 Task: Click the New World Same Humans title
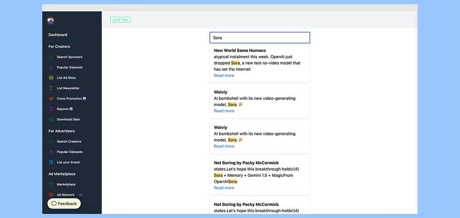pos(240,50)
